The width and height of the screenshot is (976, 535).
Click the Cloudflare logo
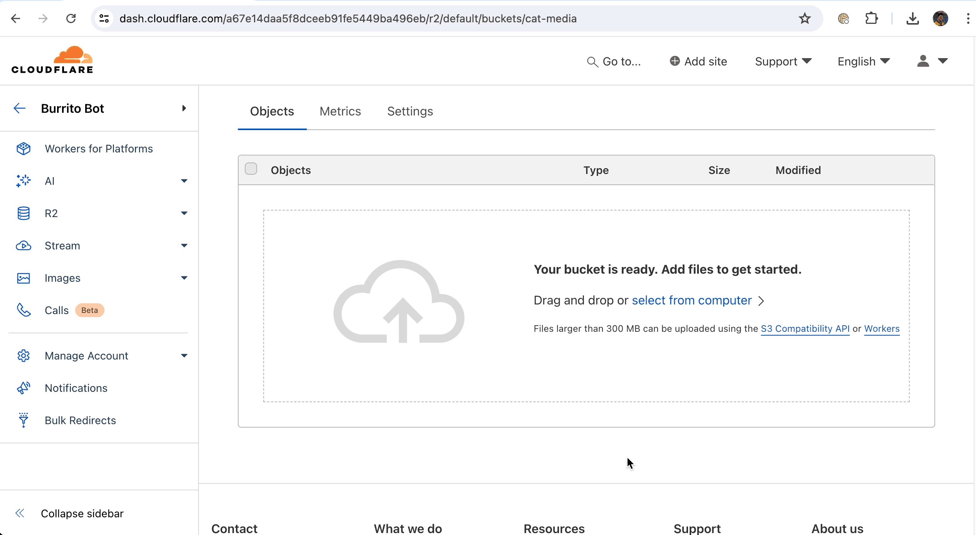click(52, 60)
